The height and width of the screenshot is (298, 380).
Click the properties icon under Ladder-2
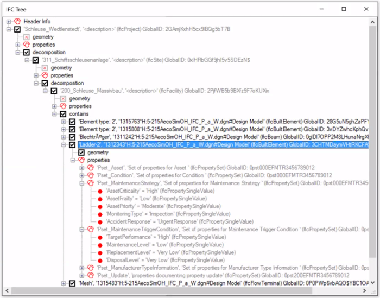[x=81, y=160]
